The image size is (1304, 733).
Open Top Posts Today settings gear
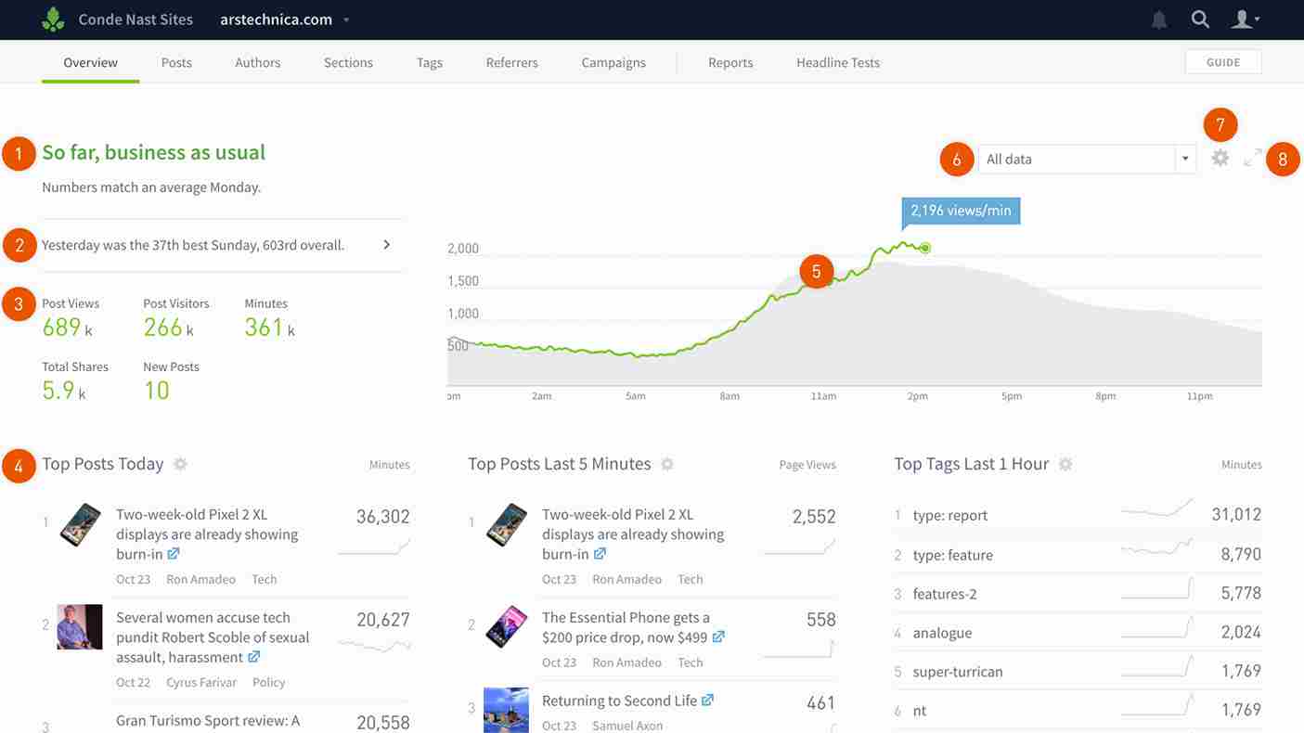(180, 462)
